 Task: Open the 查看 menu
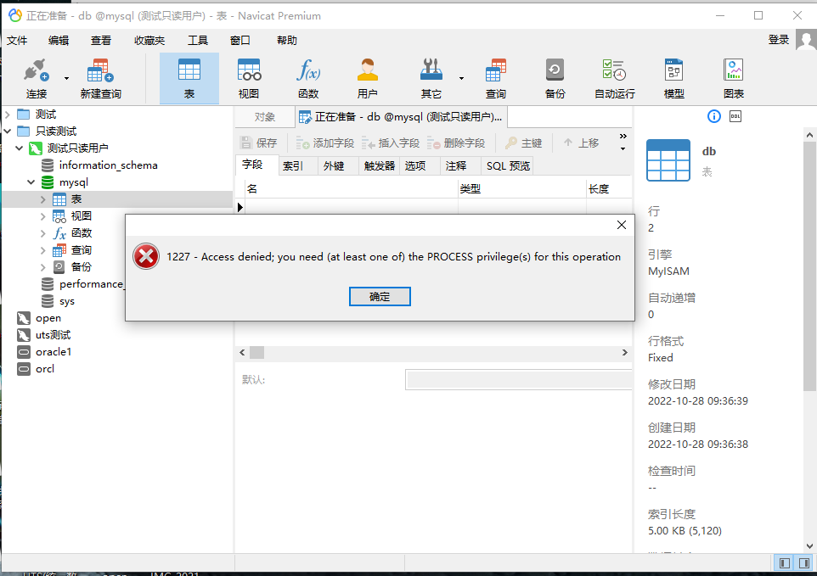(100, 41)
